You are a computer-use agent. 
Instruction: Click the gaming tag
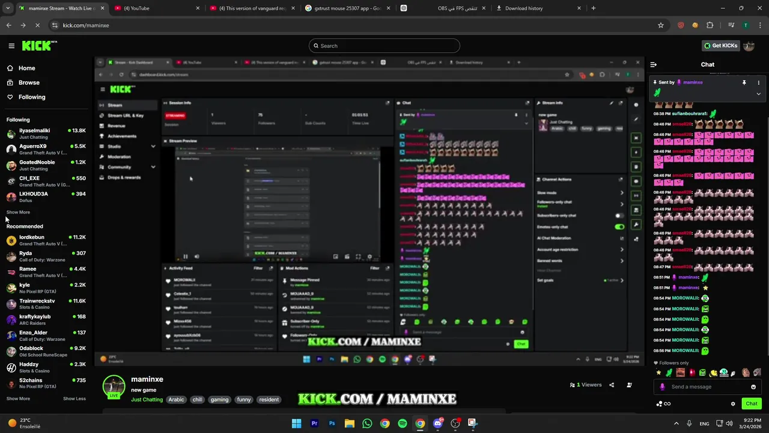[x=219, y=400]
